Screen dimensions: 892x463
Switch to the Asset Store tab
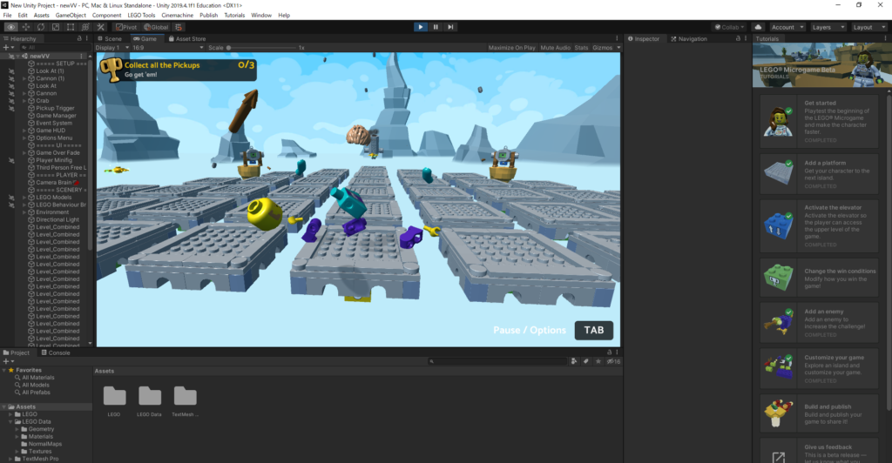point(186,38)
